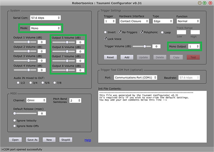Open the MIDI Channel Omni dropdown
Viewport: 214px width, 152px height.
(36, 100)
